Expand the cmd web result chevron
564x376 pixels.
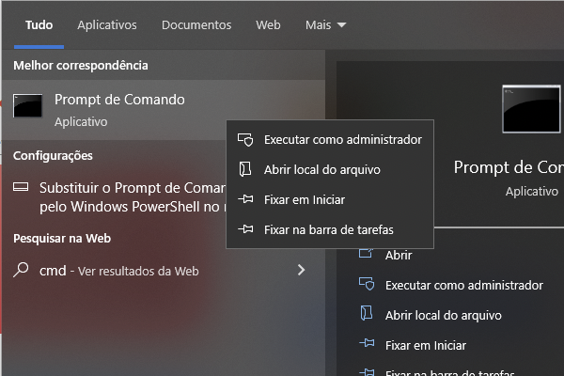tap(301, 270)
